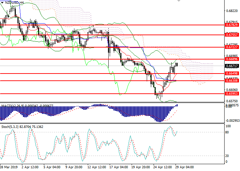Select the 17 Apr 04:00 date on the time axis
240x171 pixels.
coord(118,168)
